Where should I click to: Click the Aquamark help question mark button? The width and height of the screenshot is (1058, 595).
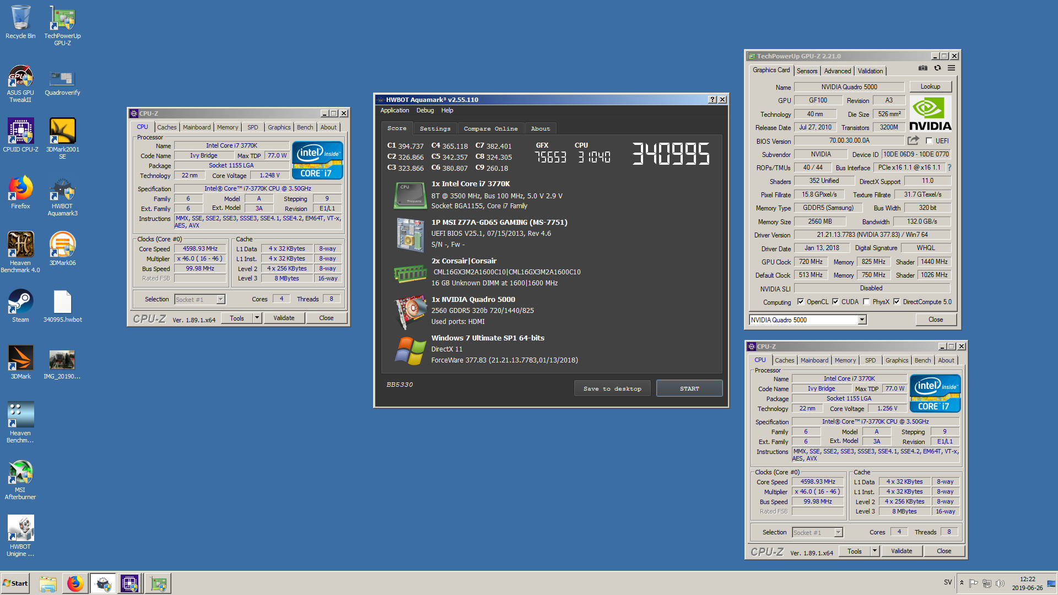712,100
